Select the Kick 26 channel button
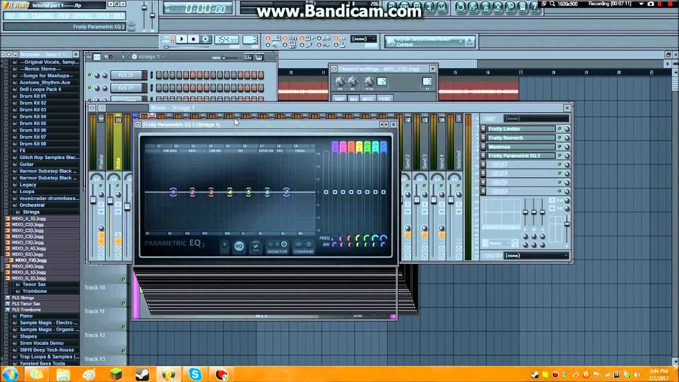The image size is (679, 382). point(129,75)
